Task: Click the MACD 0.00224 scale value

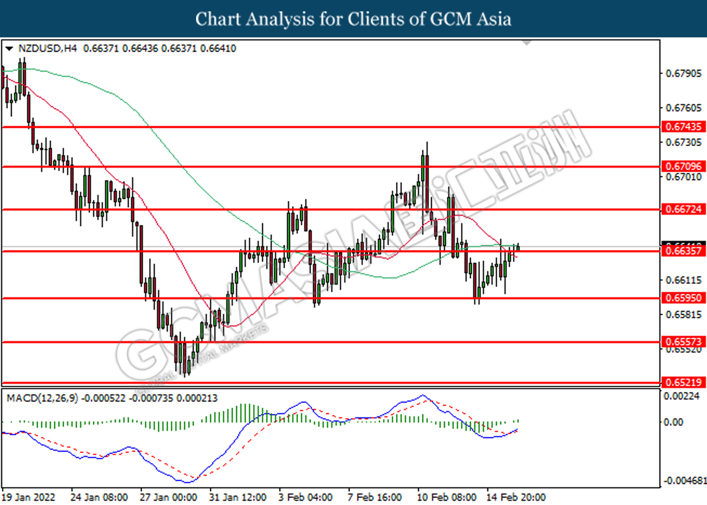Action: 682,396
